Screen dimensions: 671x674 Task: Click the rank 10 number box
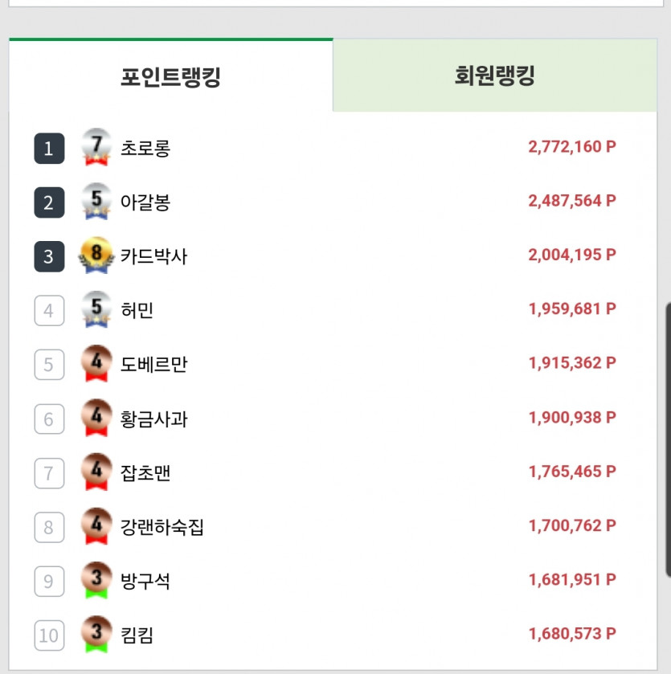49,635
